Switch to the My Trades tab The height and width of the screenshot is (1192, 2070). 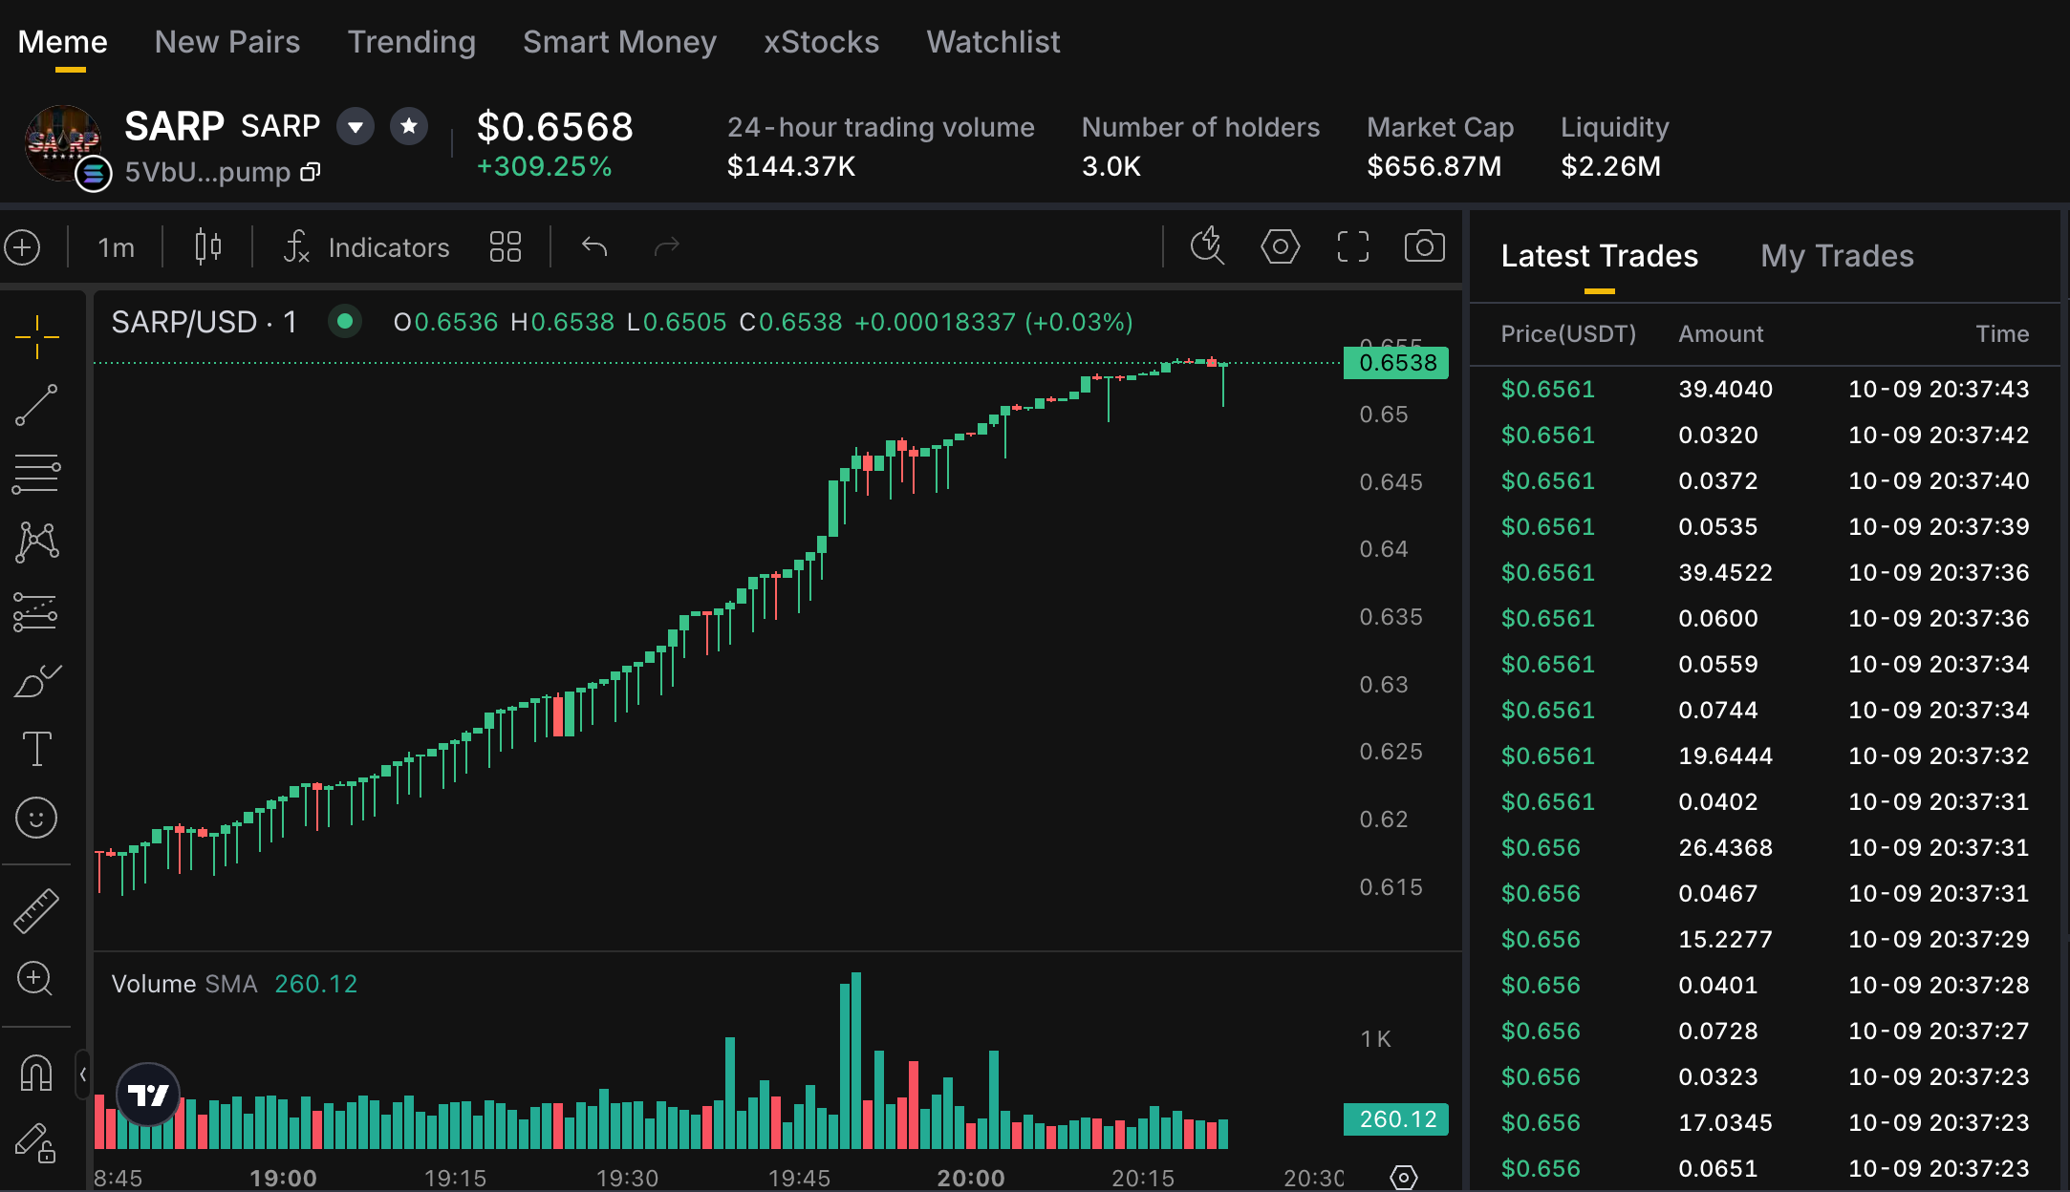point(1837,256)
